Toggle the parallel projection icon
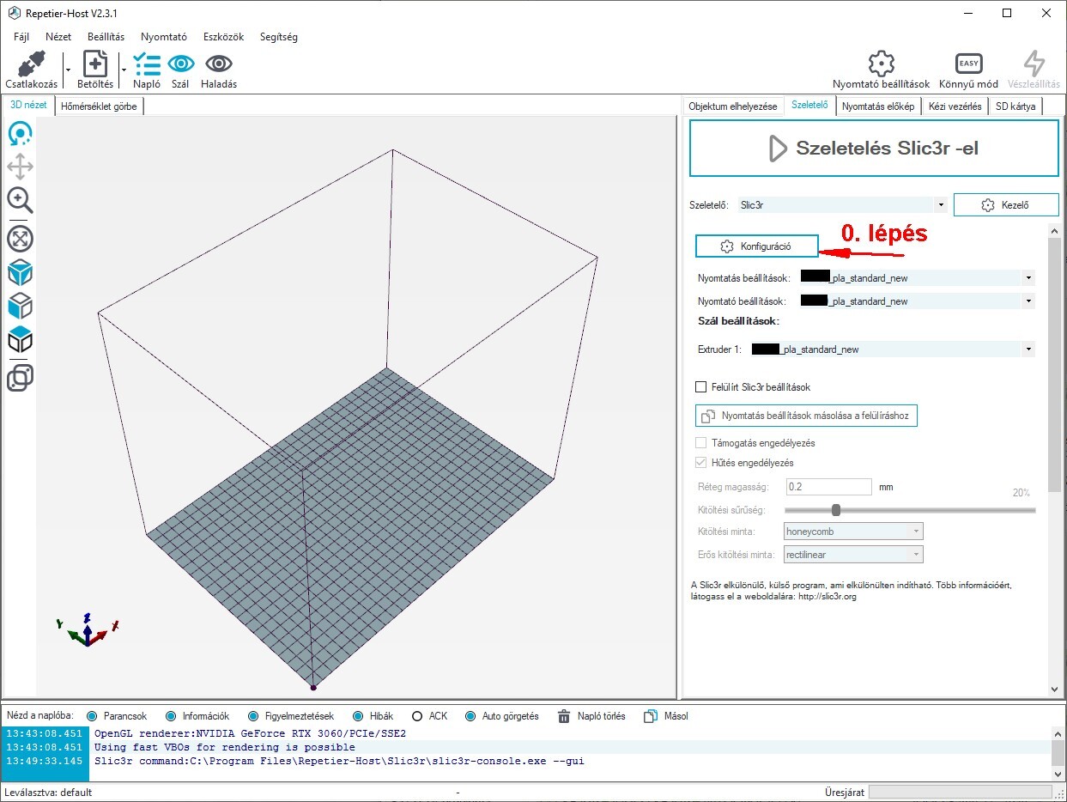 20,378
